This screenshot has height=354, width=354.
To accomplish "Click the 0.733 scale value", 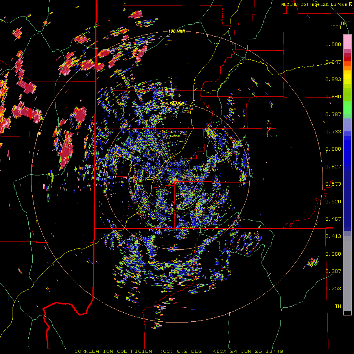I will coord(333,132).
